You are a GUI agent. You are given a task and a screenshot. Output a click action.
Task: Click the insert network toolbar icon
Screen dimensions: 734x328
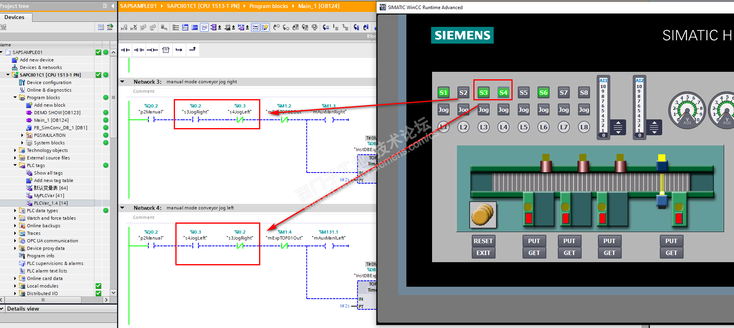tap(124, 27)
